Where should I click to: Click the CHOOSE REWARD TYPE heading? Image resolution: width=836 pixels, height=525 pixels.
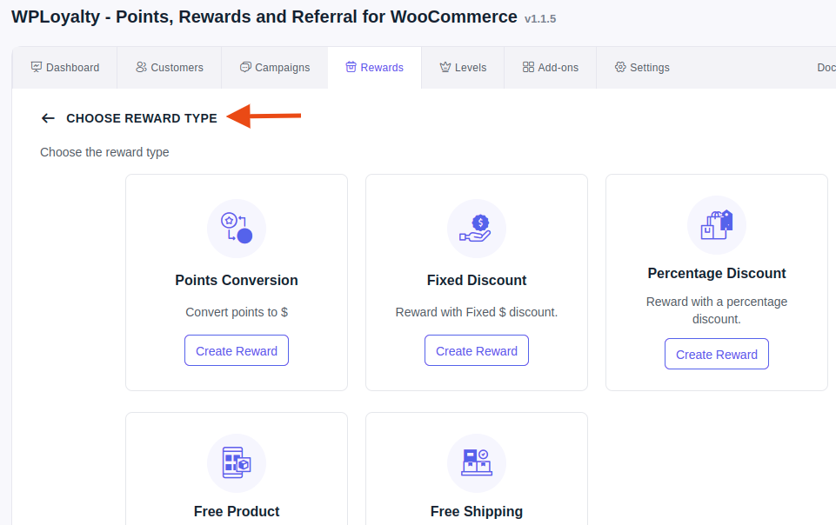tap(142, 118)
